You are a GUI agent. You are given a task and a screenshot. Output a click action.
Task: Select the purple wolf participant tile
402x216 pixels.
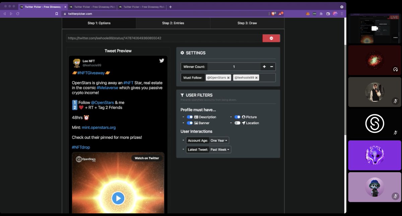(x=375, y=155)
